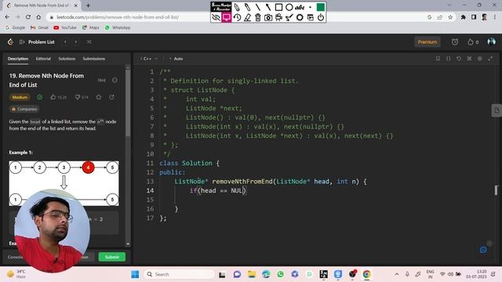The height and width of the screenshot is (282, 502).
Task: Take a screenshot with camera icon
Action: (268, 17)
